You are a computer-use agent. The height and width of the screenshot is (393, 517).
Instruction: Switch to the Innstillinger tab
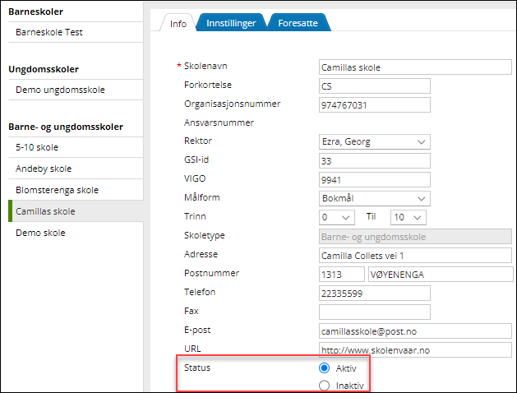(x=231, y=23)
